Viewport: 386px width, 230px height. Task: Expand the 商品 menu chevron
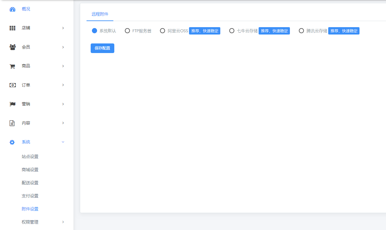pos(63,66)
